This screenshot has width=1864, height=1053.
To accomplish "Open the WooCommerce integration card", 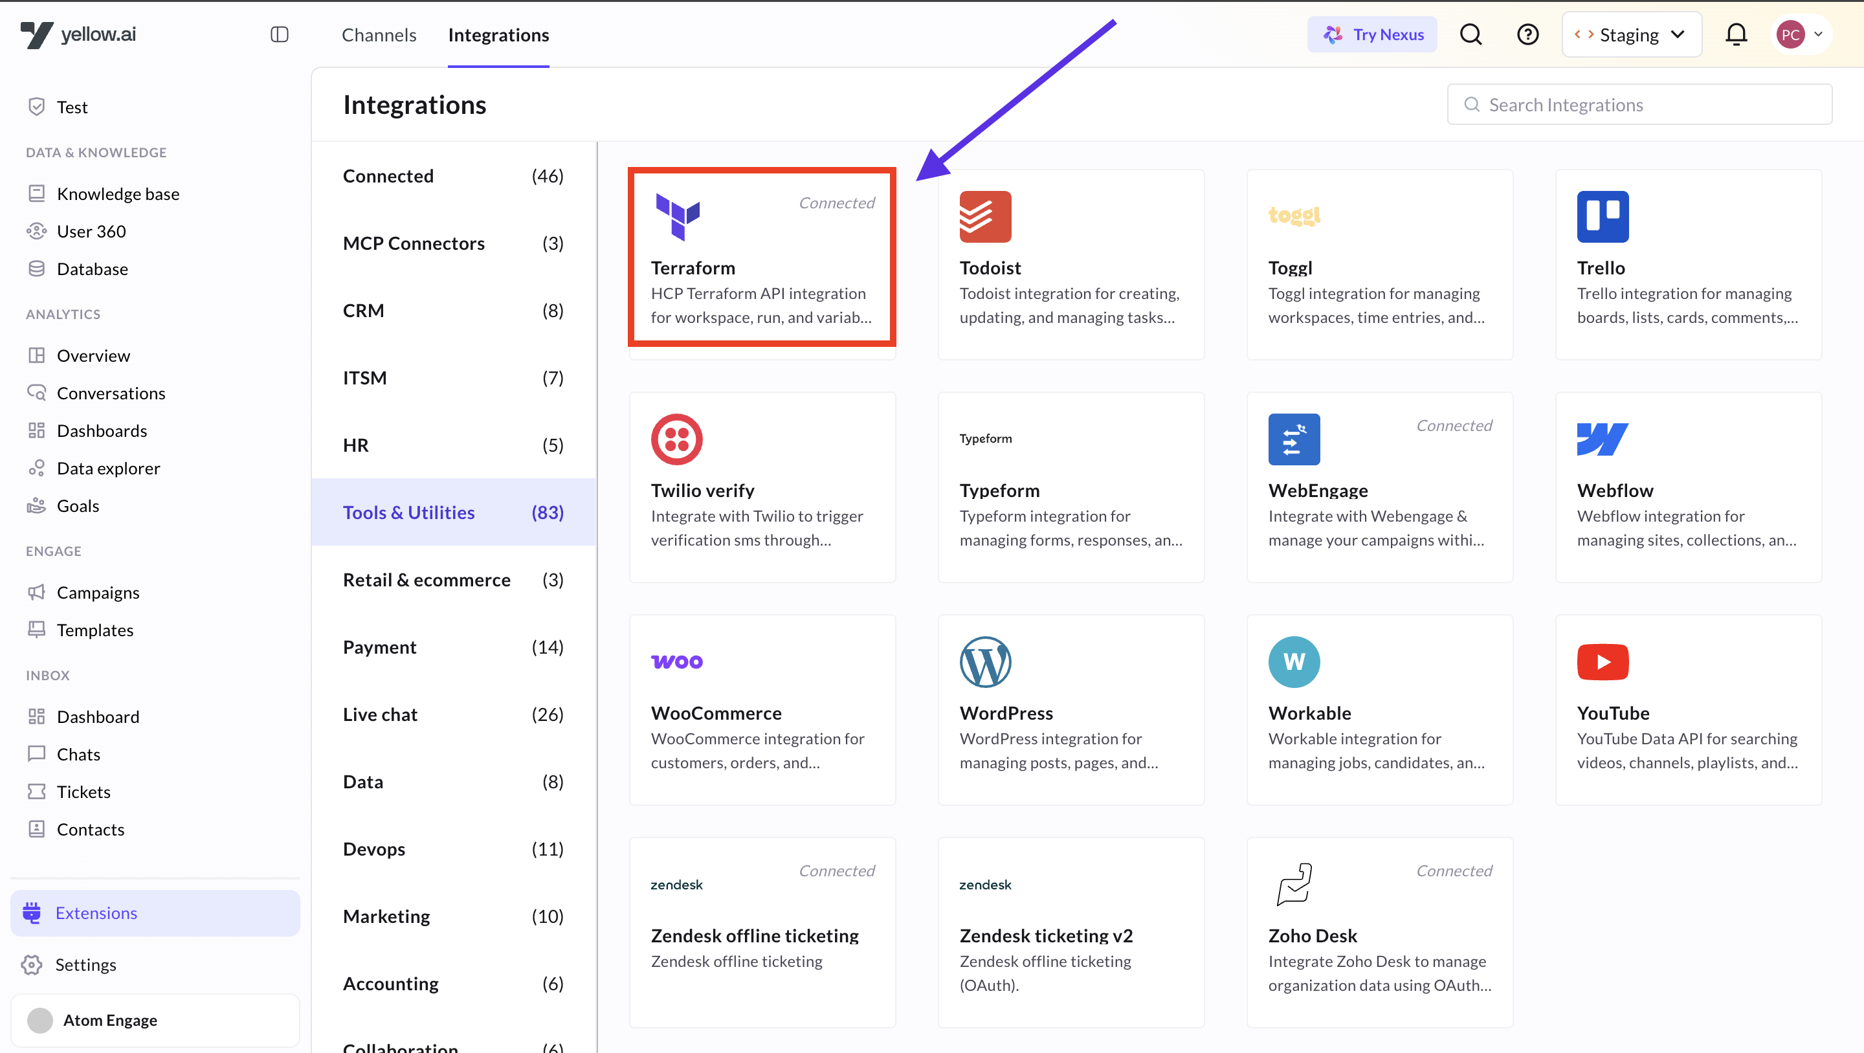I will pos(762,709).
